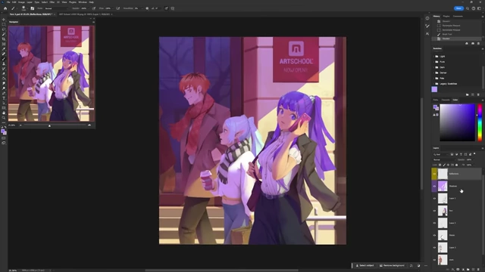
Task: Toggle visibility of Layer 3
Action: [434, 223]
